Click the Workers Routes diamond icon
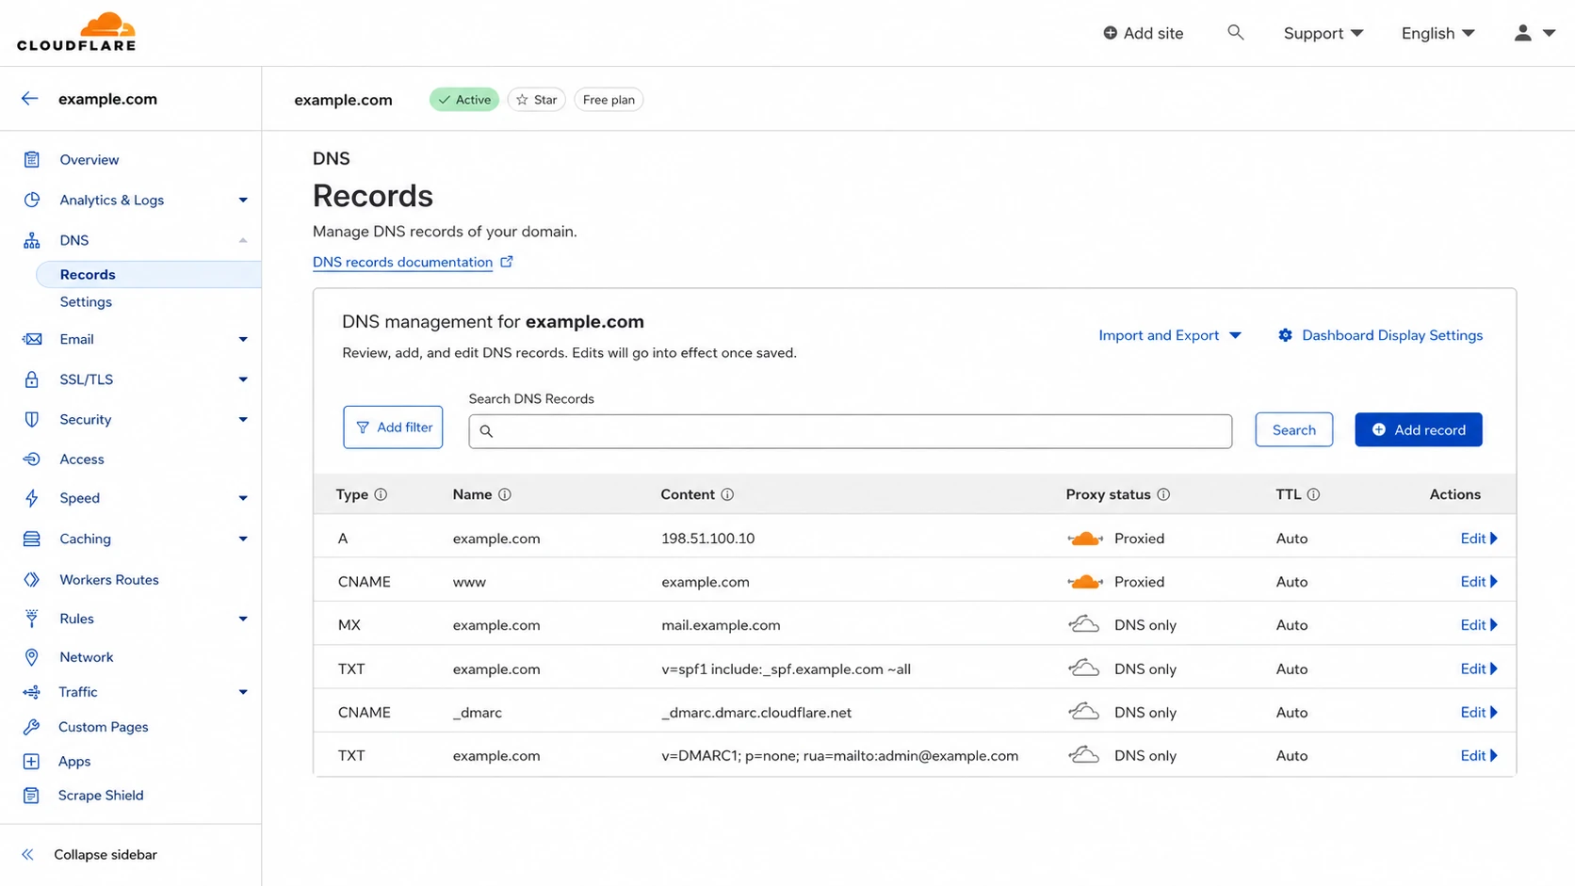The width and height of the screenshot is (1575, 886). pos(32,580)
